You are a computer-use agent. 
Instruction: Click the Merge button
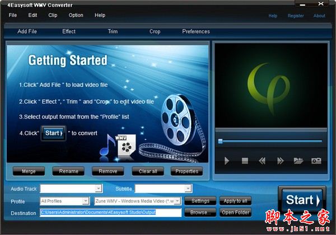click(x=29, y=171)
